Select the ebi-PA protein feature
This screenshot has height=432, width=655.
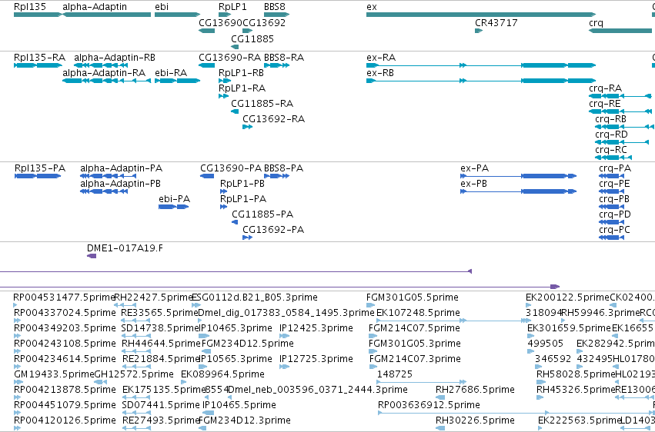click(x=174, y=207)
